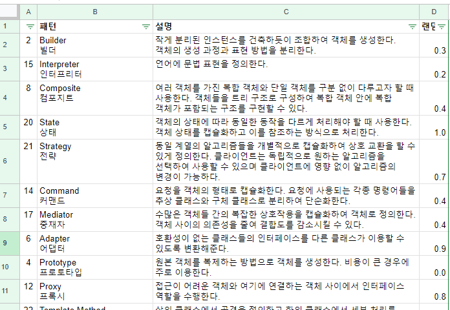The height and width of the screenshot is (310, 450).
Task: Click the 패턴 header cell
Action: [95, 26]
